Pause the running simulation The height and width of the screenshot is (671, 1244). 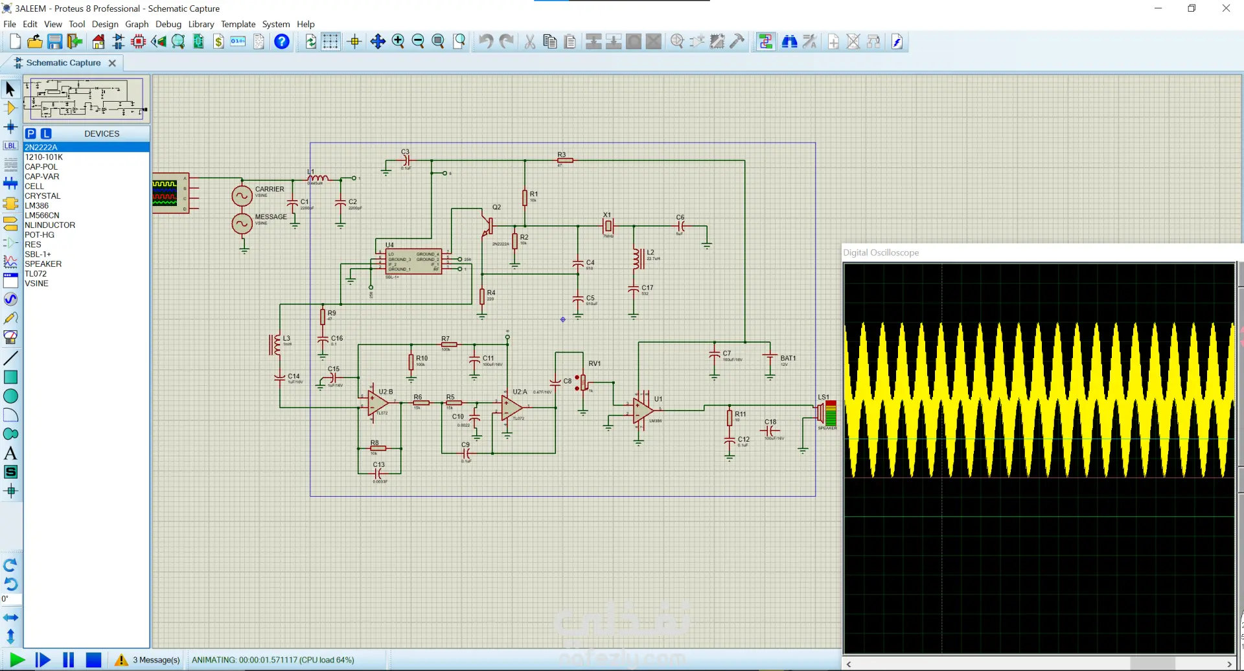pos(68,660)
